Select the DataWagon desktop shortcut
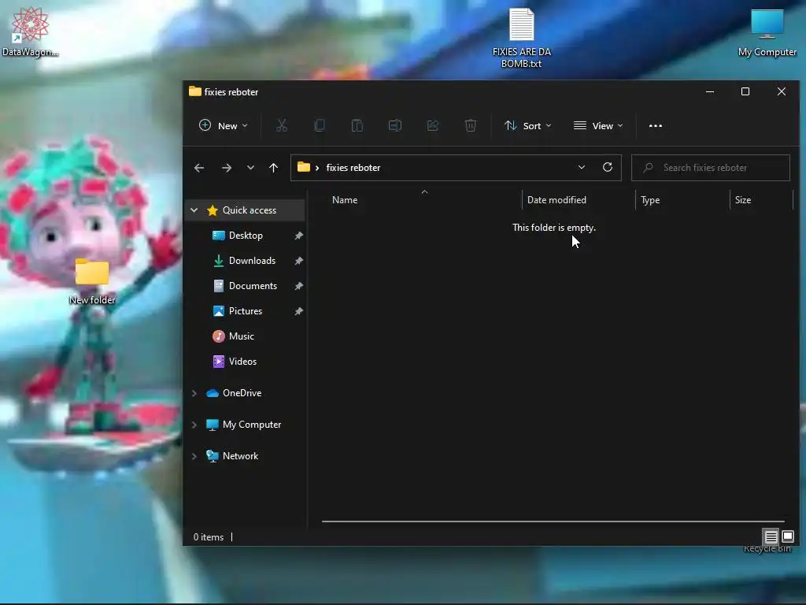This screenshot has height=605, width=806. coord(30,32)
